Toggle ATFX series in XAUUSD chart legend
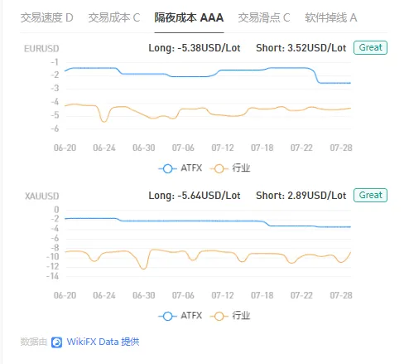Screen dimensions: 409x364 coord(180,316)
